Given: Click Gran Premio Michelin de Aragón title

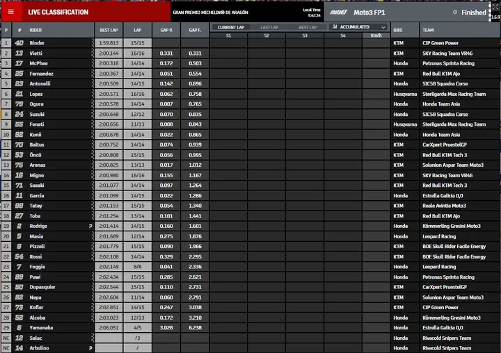Looking at the screenshot, I should point(211,13).
